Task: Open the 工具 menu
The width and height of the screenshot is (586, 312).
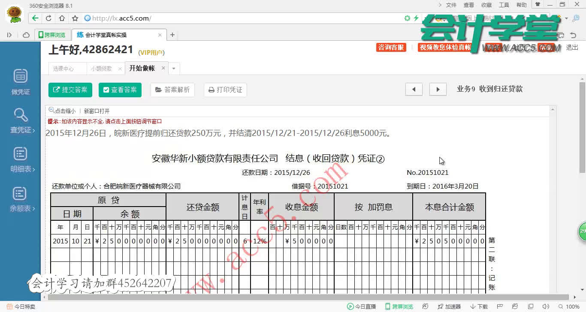Action: (x=504, y=5)
